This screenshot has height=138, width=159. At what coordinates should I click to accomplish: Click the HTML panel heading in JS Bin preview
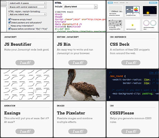tap(58, 3)
